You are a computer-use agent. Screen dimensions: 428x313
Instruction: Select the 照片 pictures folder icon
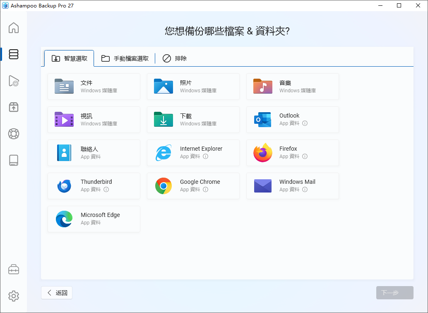pyautogui.click(x=164, y=86)
